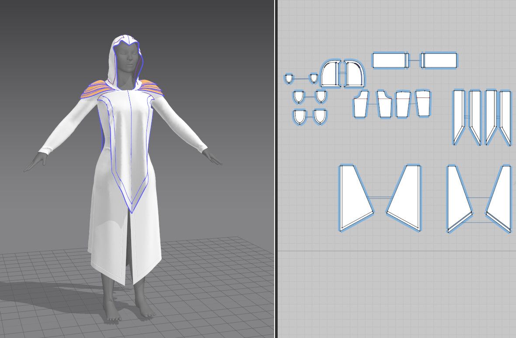Select the rightmost narrow pointed strip pattern
The width and height of the screenshot is (516, 338).
tap(506, 117)
